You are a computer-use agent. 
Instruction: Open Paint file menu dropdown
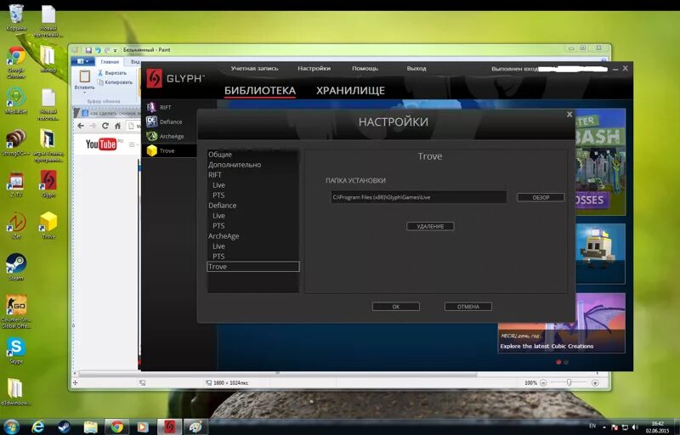click(x=82, y=61)
